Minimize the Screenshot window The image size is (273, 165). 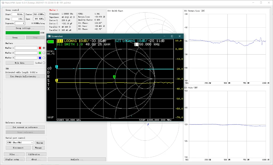pyautogui.click(x=164, y=36)
